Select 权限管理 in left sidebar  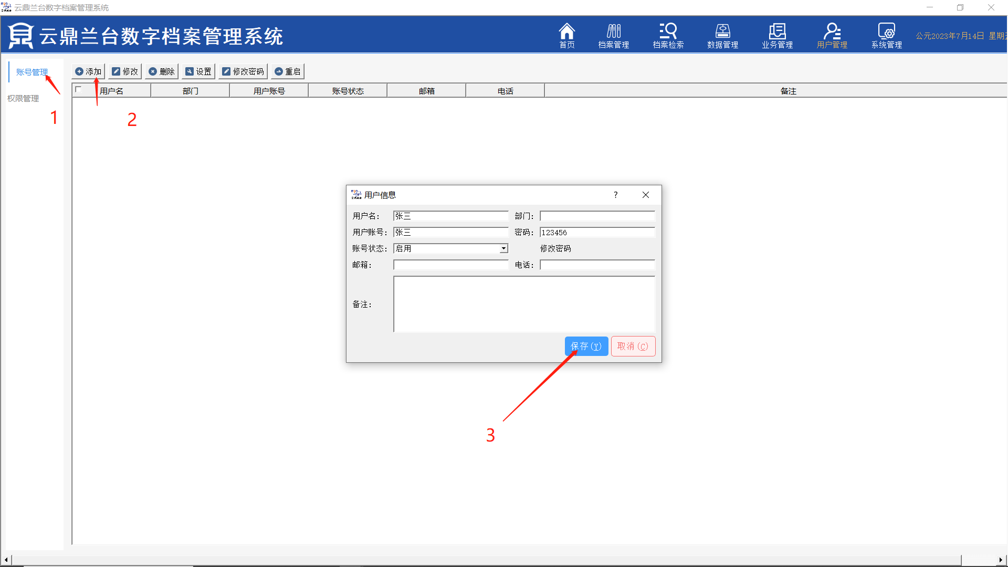click(23, 98)
